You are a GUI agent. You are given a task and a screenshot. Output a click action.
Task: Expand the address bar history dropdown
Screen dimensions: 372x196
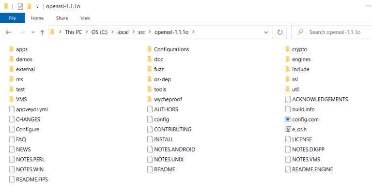(x=266, y=32)
